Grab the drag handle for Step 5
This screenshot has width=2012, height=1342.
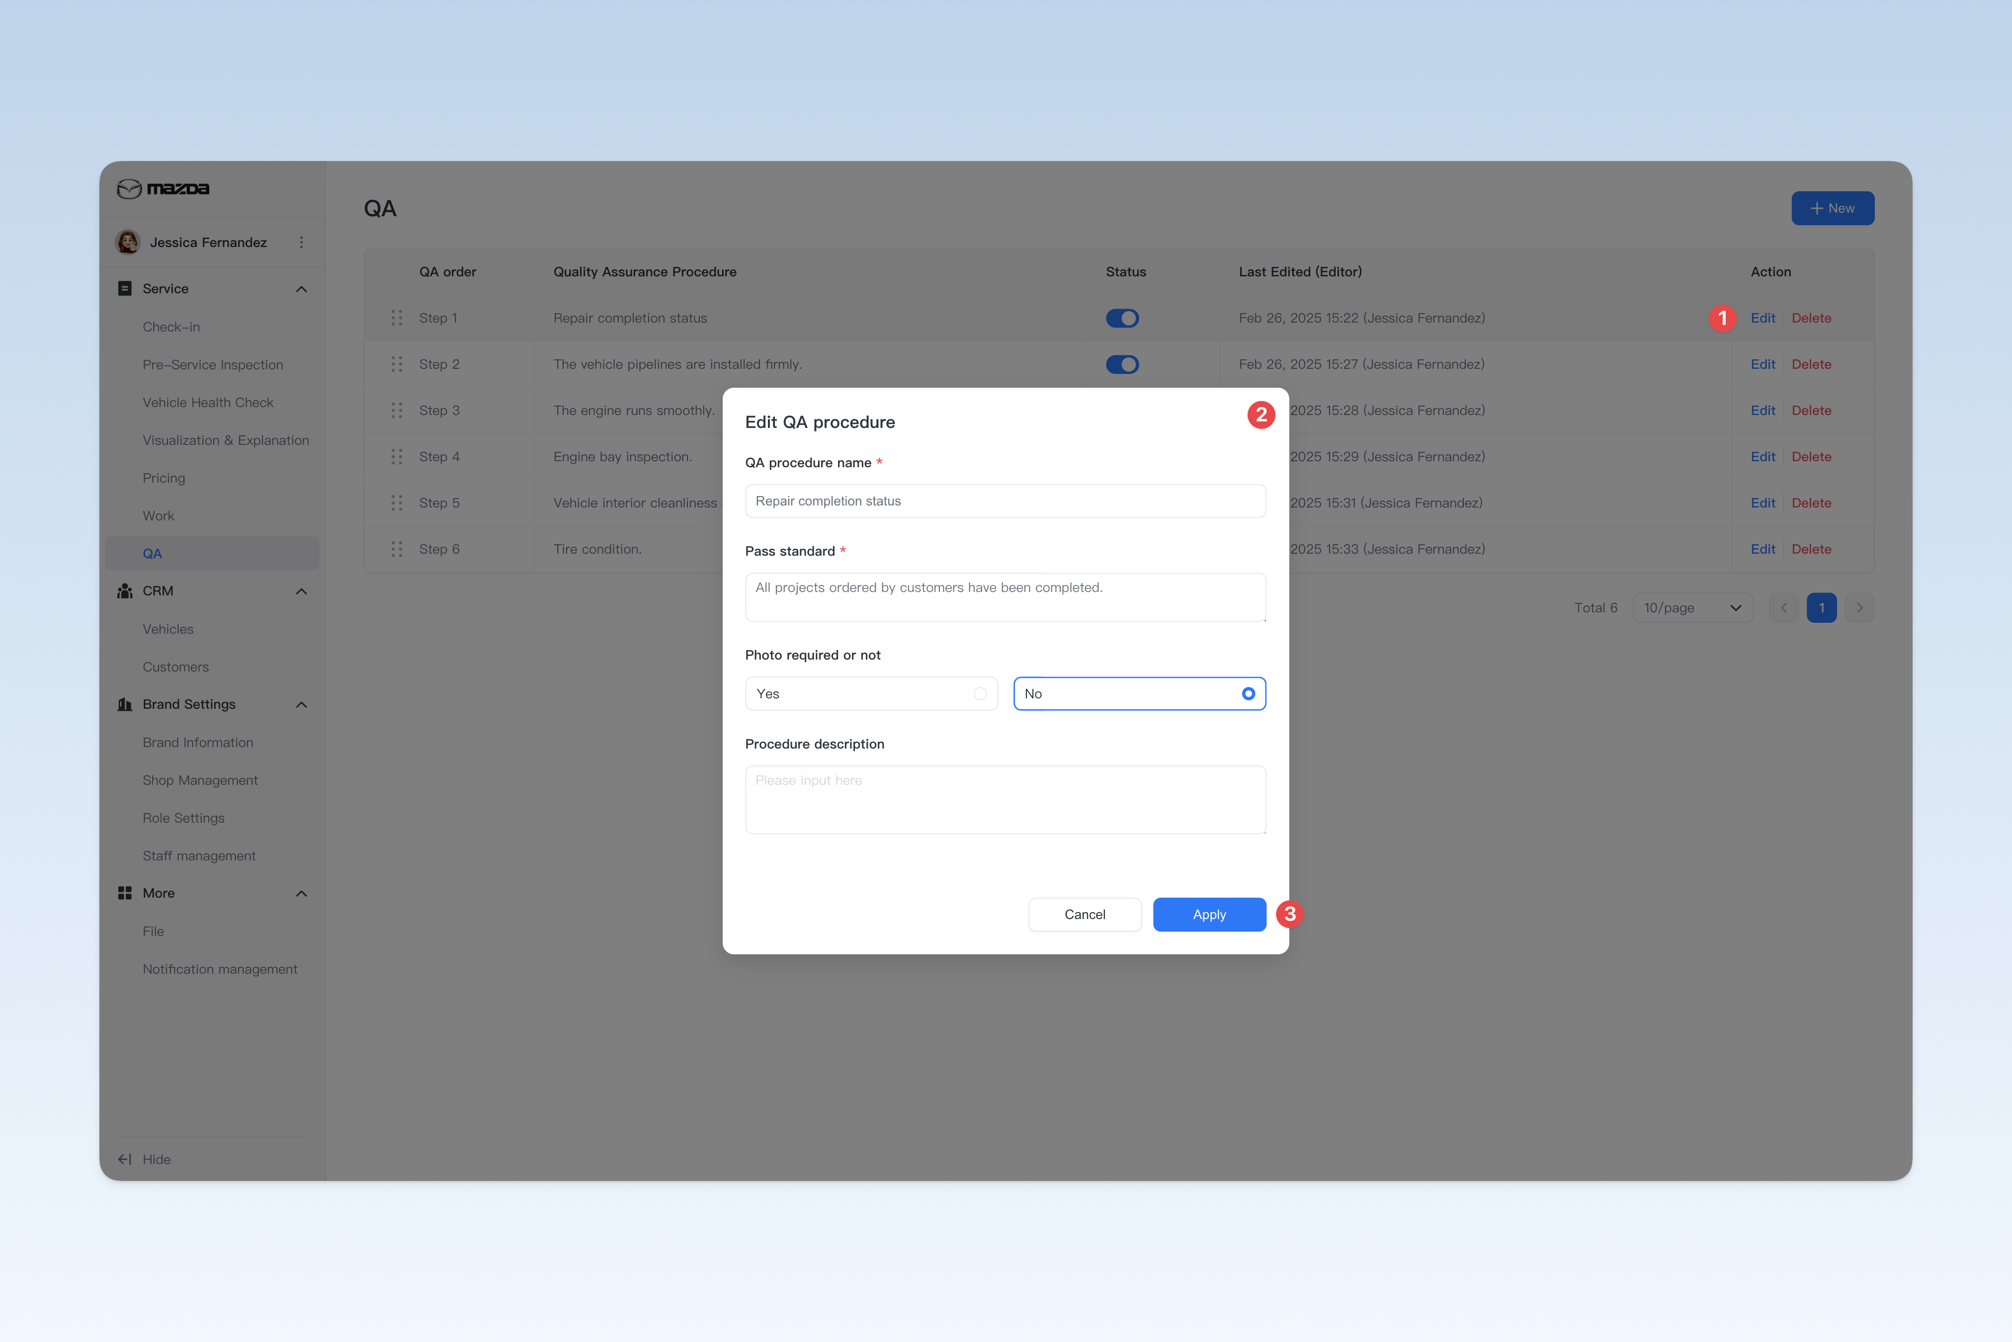[x=397, y=503]
